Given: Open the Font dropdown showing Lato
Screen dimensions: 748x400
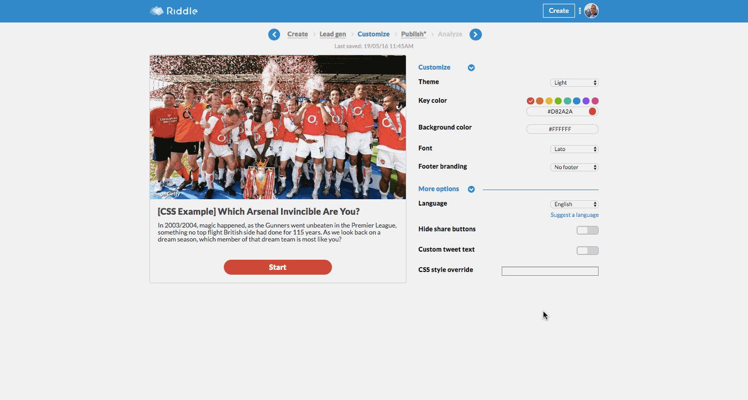Looking at the screenshot, I should tap(575, 149).
